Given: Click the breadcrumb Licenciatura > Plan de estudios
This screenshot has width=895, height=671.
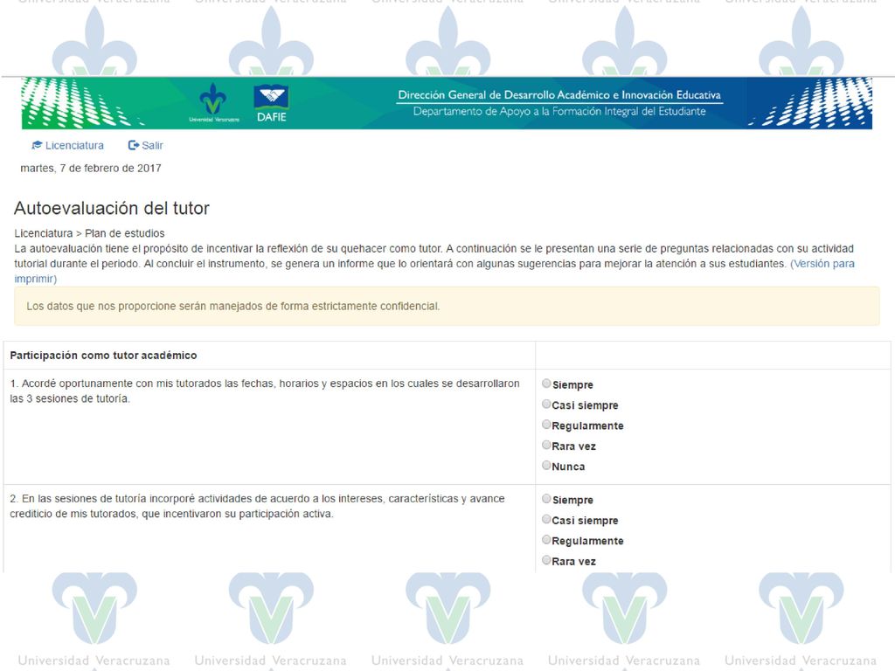Looking at the screenshot, I should pos(90,233).
